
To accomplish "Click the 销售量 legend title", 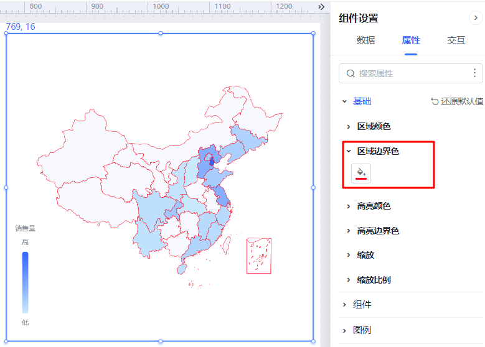I will pos(26,228).
